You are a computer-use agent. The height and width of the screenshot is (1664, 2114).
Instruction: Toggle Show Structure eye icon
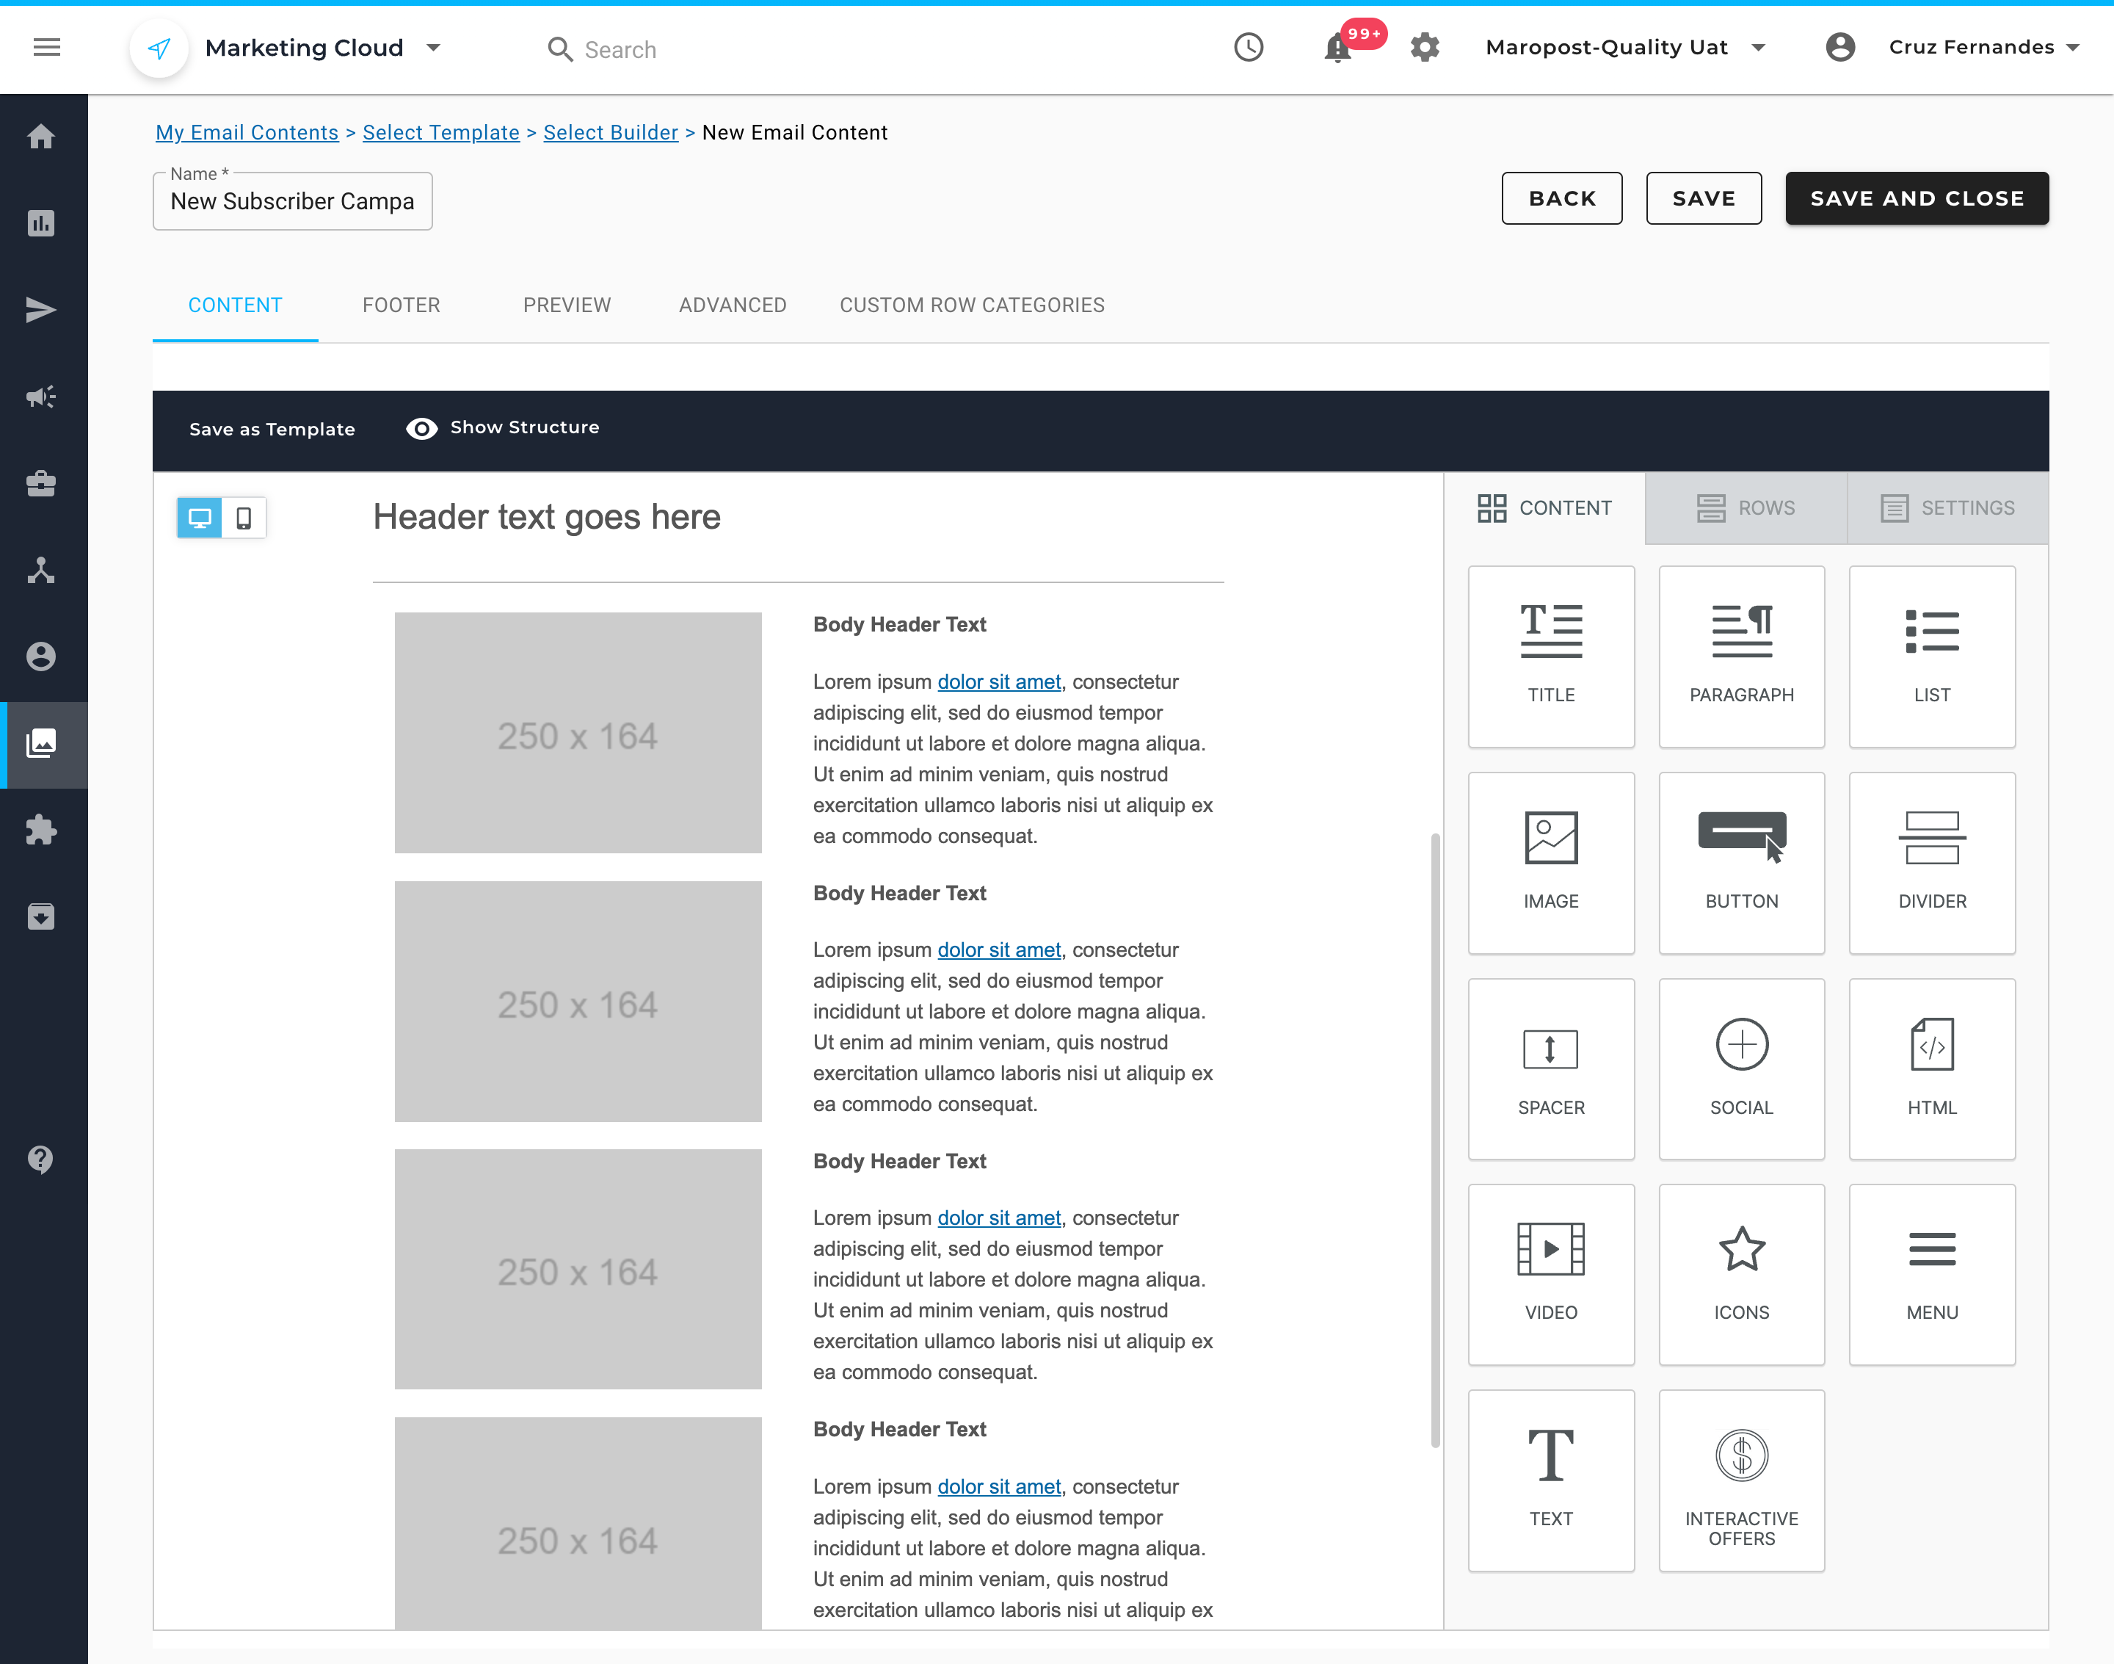tap(421, 429)
